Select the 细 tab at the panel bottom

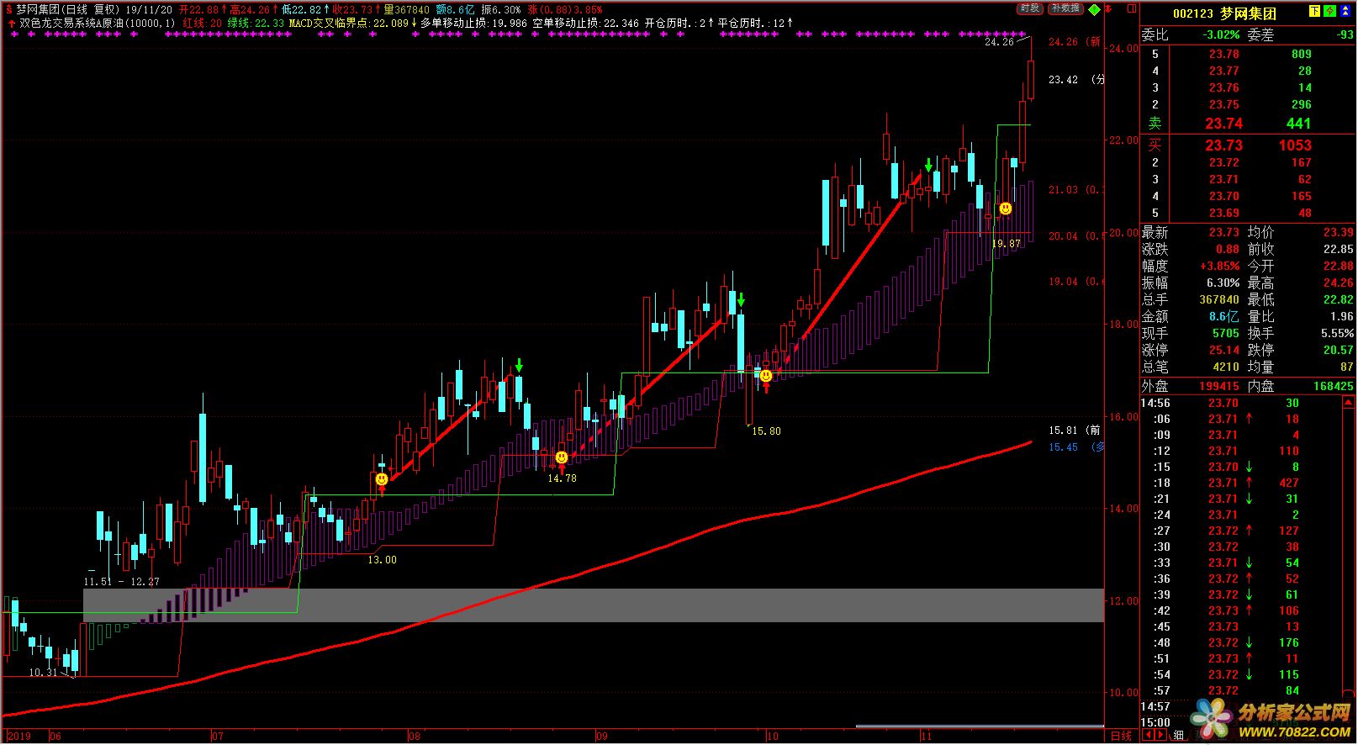(x=1179, y=736)
